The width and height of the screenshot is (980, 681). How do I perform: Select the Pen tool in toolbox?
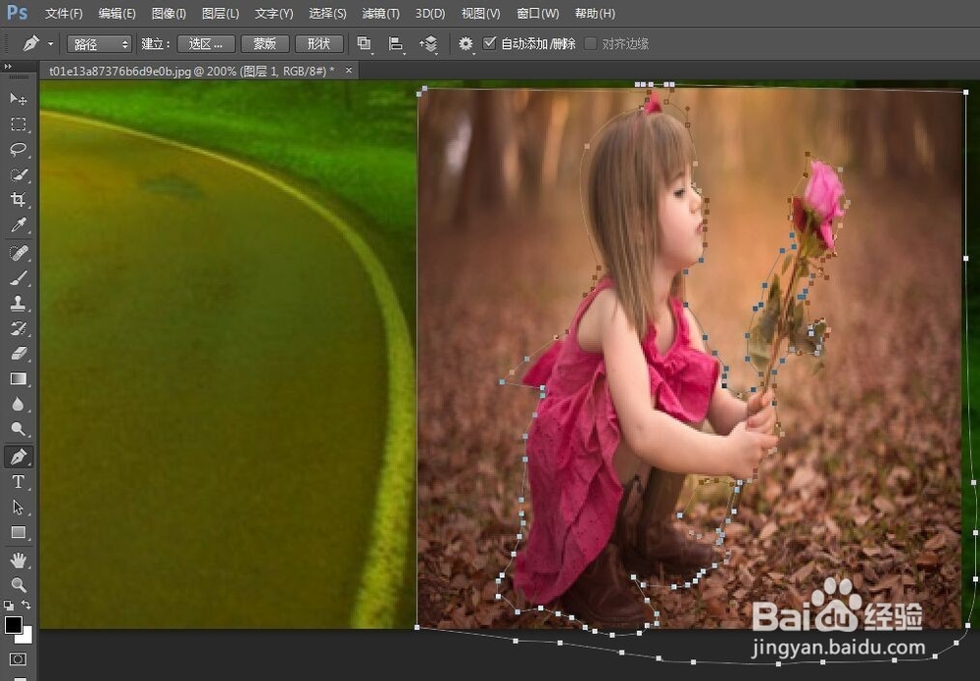(18, 457)
